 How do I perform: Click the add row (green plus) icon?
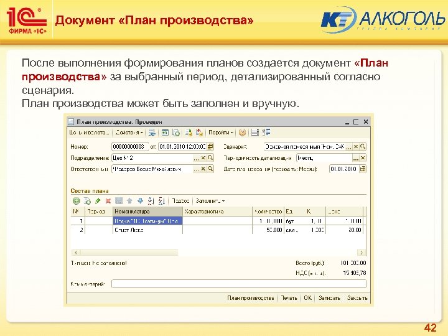(x=76, y=201)
